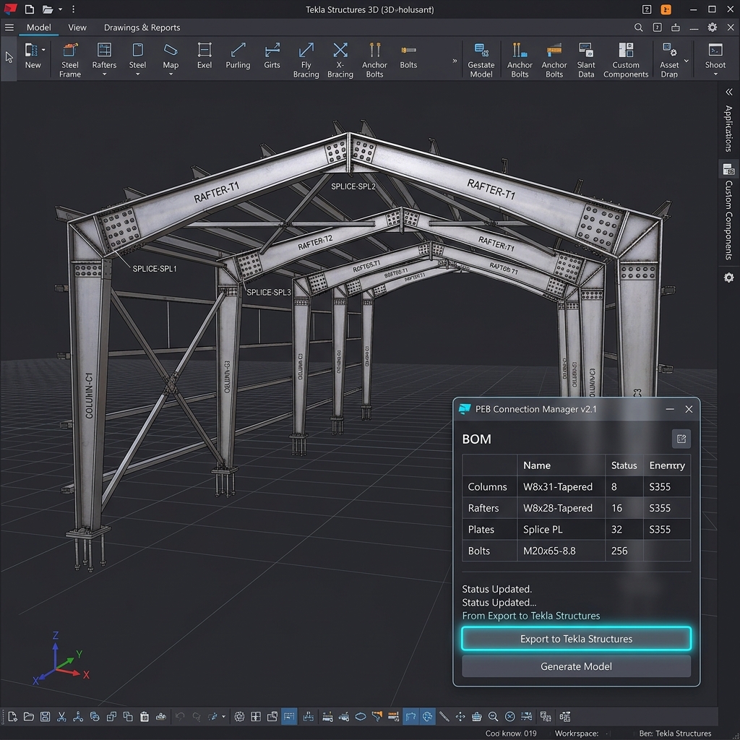Image resolution: width=740 pixels, height=740 pixels.
Task: Toggle the highlighted palette icon in bottom toolbar
Action: [x=427, y=716]
